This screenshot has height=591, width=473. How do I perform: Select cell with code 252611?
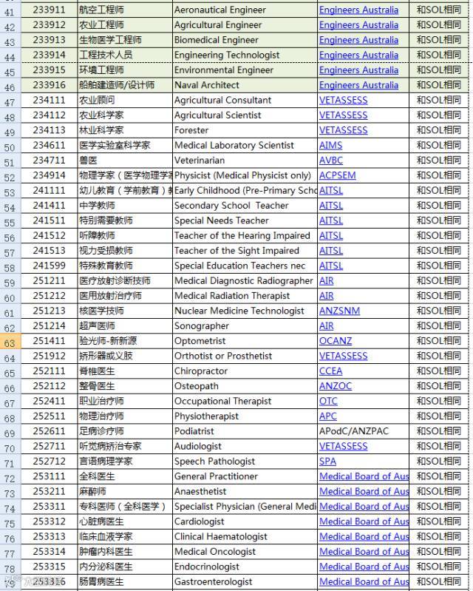50,431
